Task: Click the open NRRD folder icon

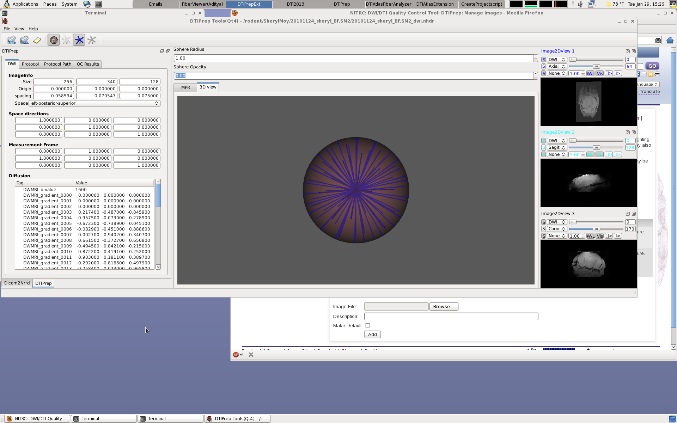Action: [x=12, y=40]
